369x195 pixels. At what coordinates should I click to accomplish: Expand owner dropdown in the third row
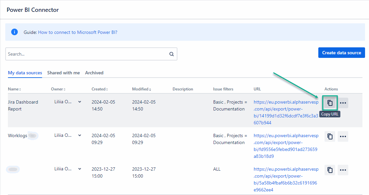[79, 169]
